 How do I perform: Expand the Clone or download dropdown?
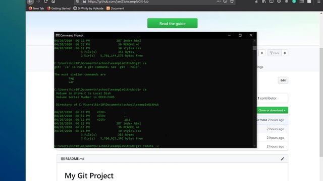point(272,110)
